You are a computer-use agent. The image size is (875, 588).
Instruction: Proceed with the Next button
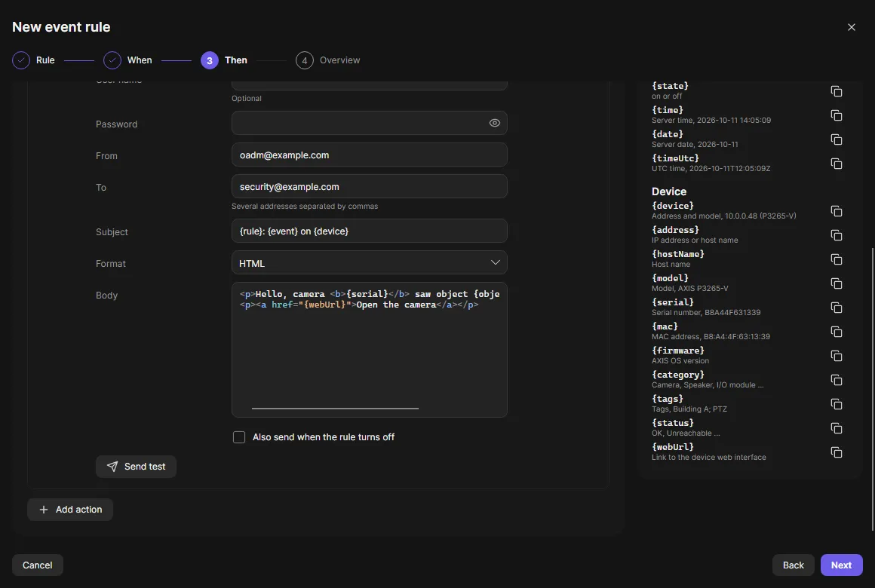[x=841, y=565]
